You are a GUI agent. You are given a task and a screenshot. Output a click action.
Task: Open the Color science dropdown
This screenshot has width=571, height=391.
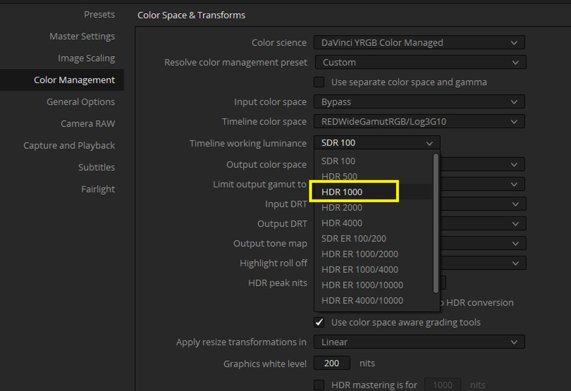coord(419,43)
